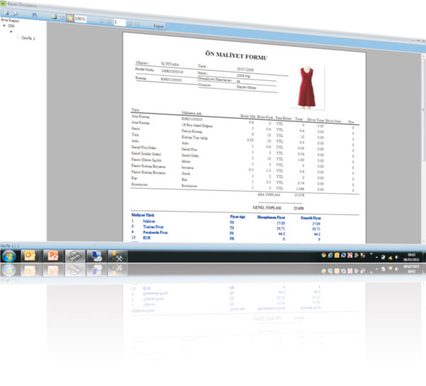426x386 pixels.
Task: Open the remote desktop taskbar icon
Action: (x=96, y=256)
